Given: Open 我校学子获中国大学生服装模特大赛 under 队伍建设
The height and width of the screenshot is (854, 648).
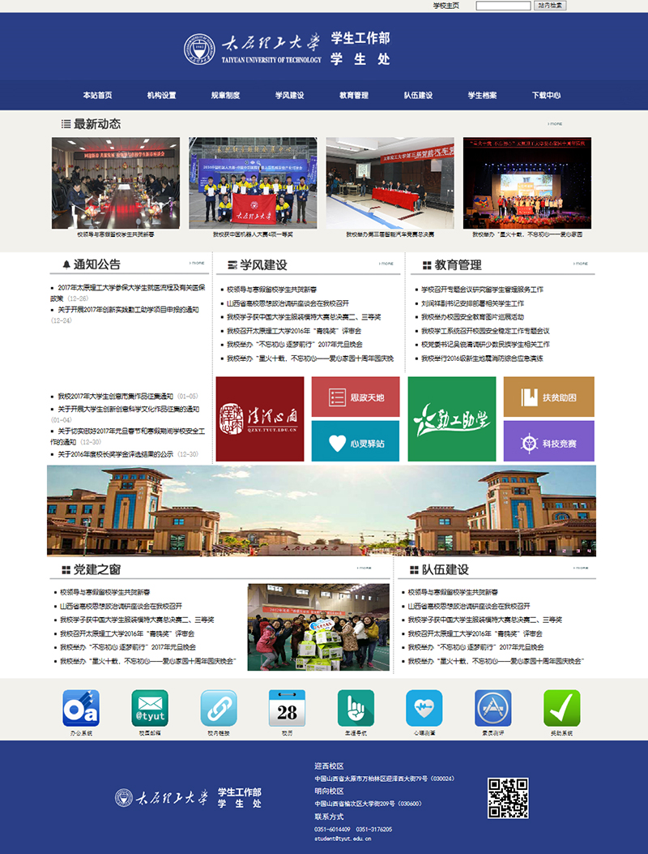Looking at the screenshot, I should pos(485,620).
